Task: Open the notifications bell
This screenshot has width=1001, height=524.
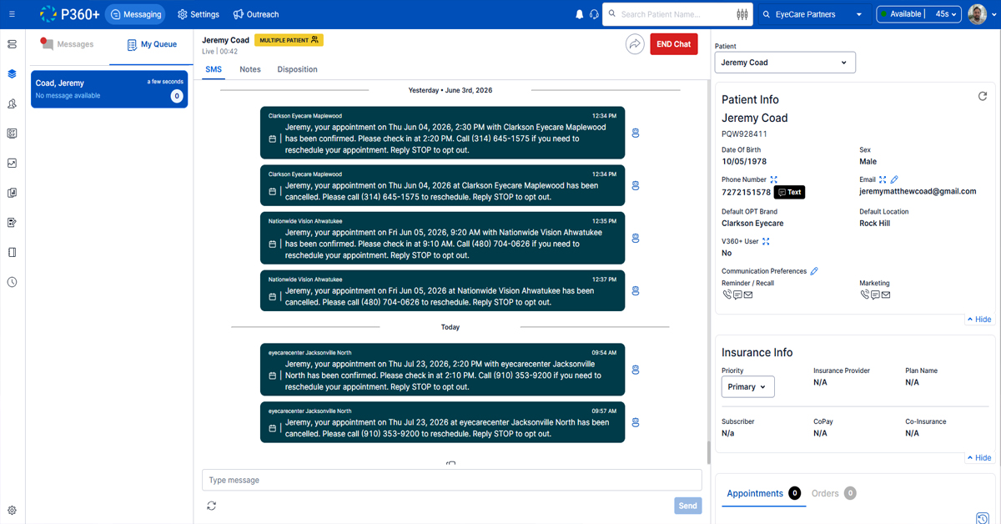Action: pyautogui.click(x=580, y=14)
